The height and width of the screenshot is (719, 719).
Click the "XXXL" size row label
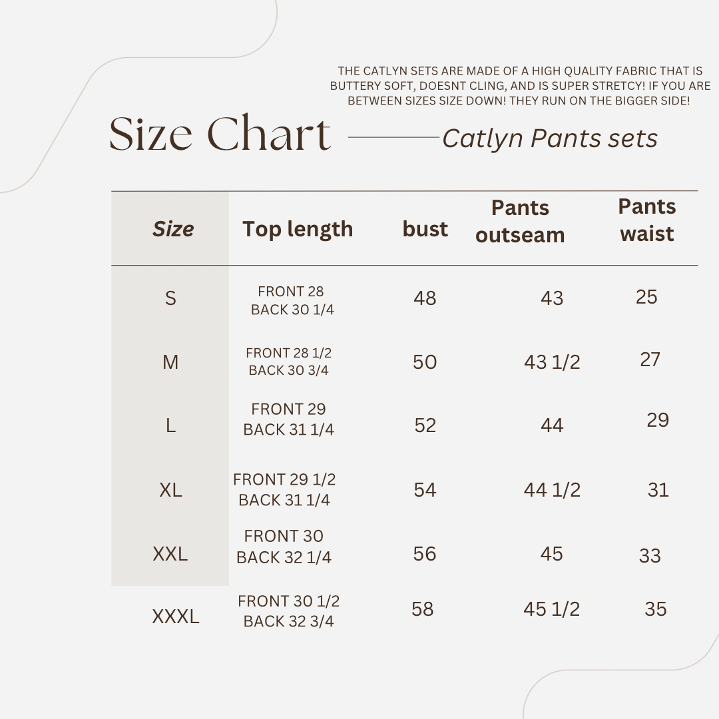[176, 616]
